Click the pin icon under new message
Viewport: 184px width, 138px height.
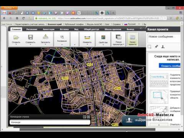click(156, 47)
